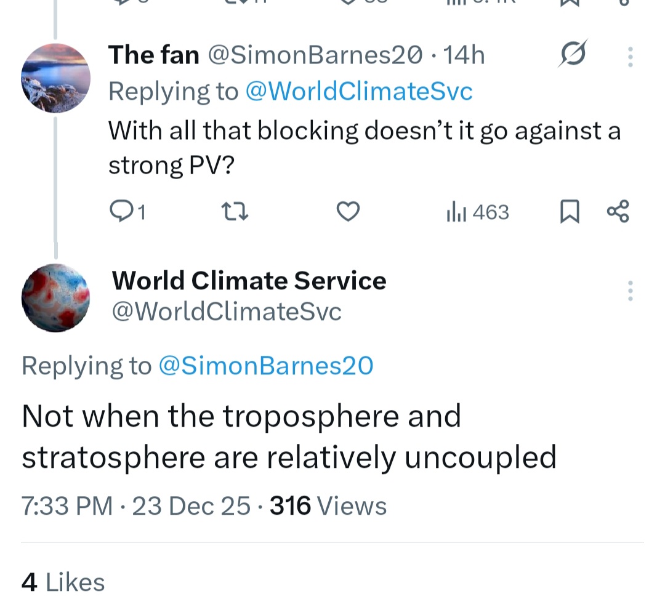This screenshot has width=665, height=596.
Task: Tap the @WorldClimateSvc mention in Replying to
Action: (359, 92)
